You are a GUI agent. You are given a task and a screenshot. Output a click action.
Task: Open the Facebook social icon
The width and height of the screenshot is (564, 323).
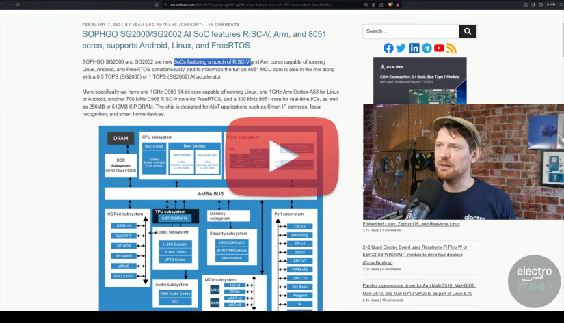[x=388, y=48]
